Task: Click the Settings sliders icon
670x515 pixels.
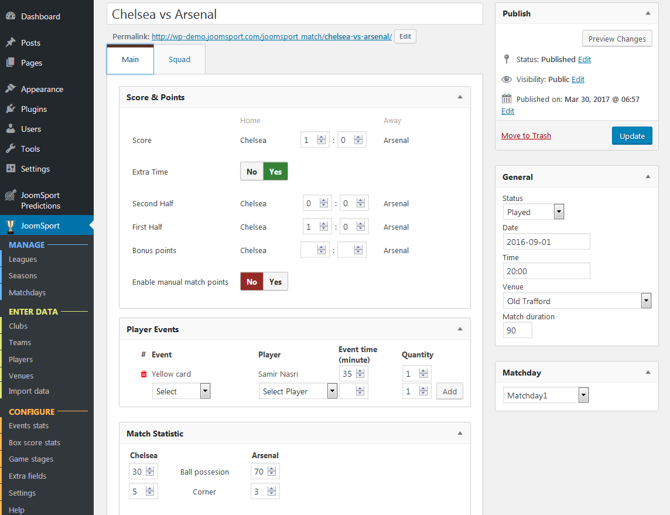Action: (x=11, y=168)
